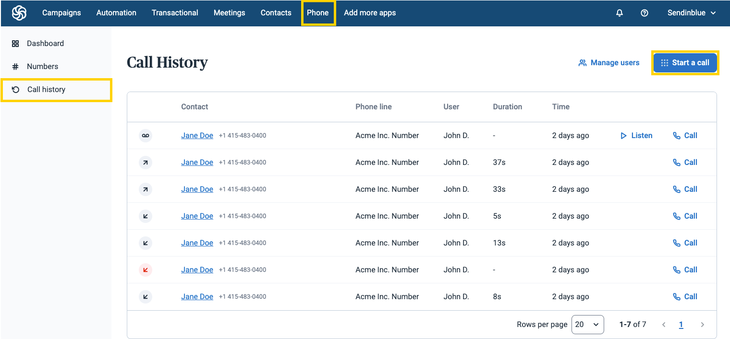Click the red missed call icon
The height and width of the screenshot is (339, 730).
(146, 270)
